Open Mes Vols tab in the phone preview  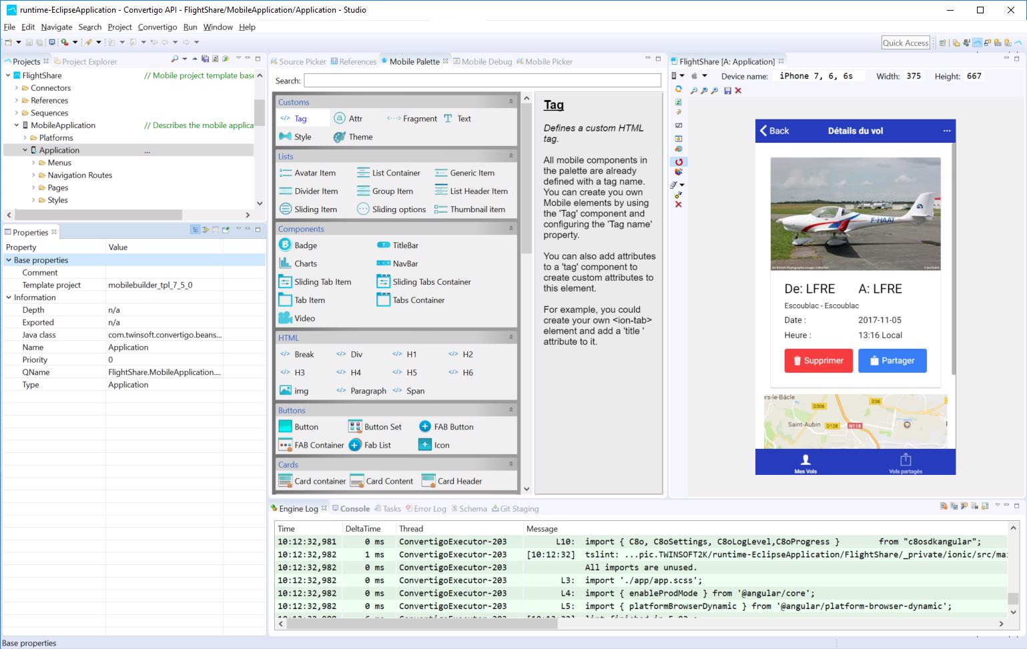[805, 463]
